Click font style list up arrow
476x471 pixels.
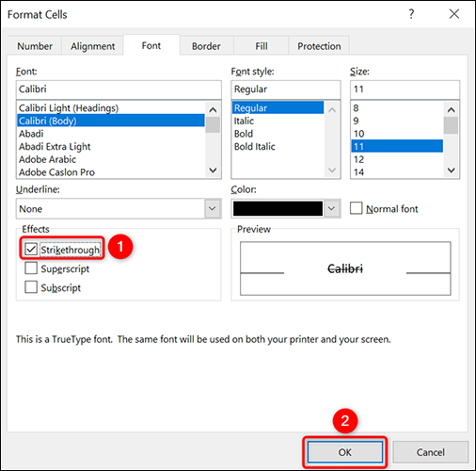tap(332, 109)
